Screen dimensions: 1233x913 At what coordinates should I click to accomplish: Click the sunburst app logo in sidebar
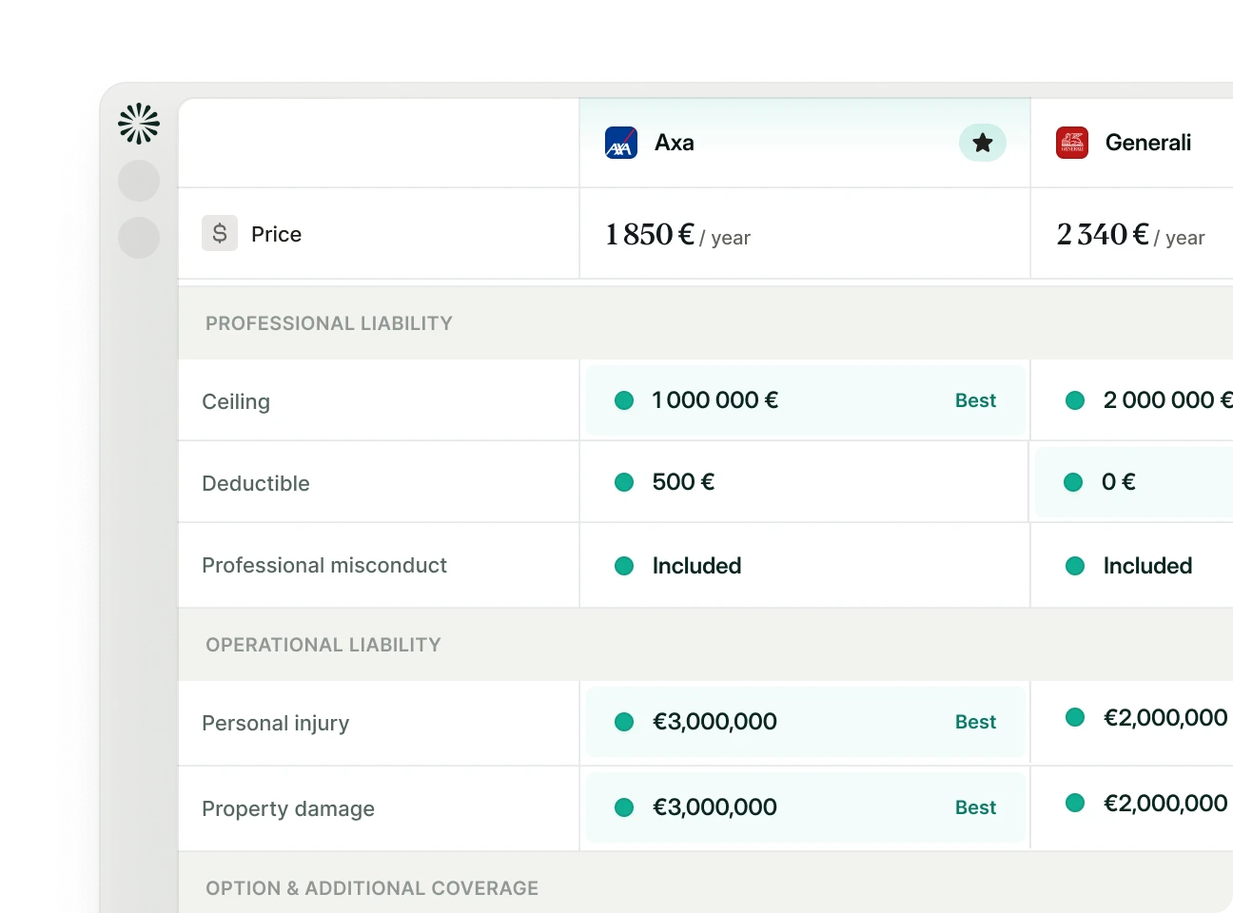[x=139, y=124]
